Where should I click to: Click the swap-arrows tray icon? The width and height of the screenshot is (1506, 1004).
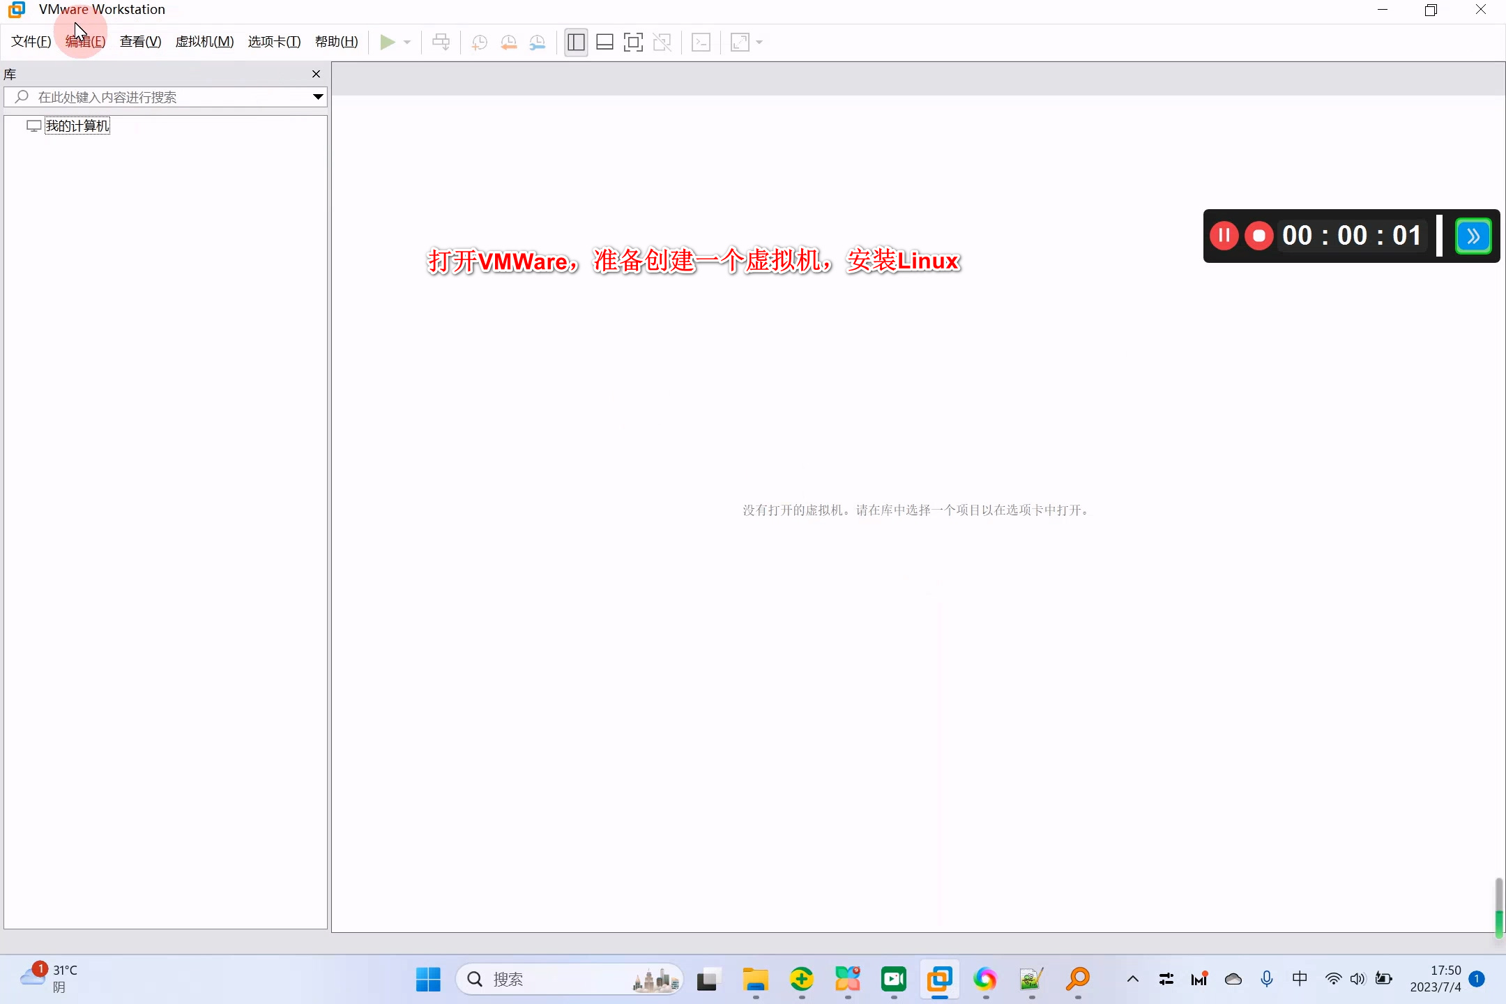coord(1166,980)
